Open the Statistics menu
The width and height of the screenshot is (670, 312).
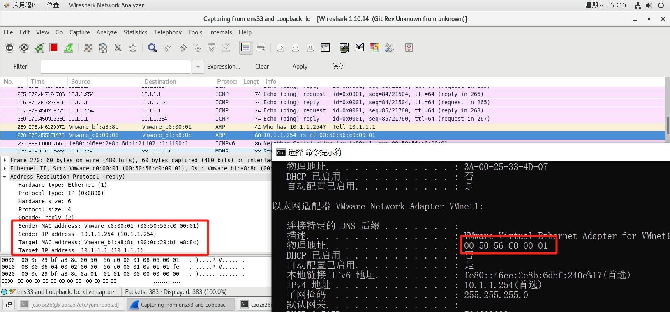[135, 32]
